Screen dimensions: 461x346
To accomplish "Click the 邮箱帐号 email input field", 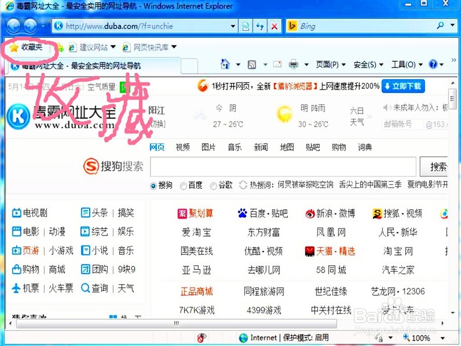I will (x=402, y=125).
